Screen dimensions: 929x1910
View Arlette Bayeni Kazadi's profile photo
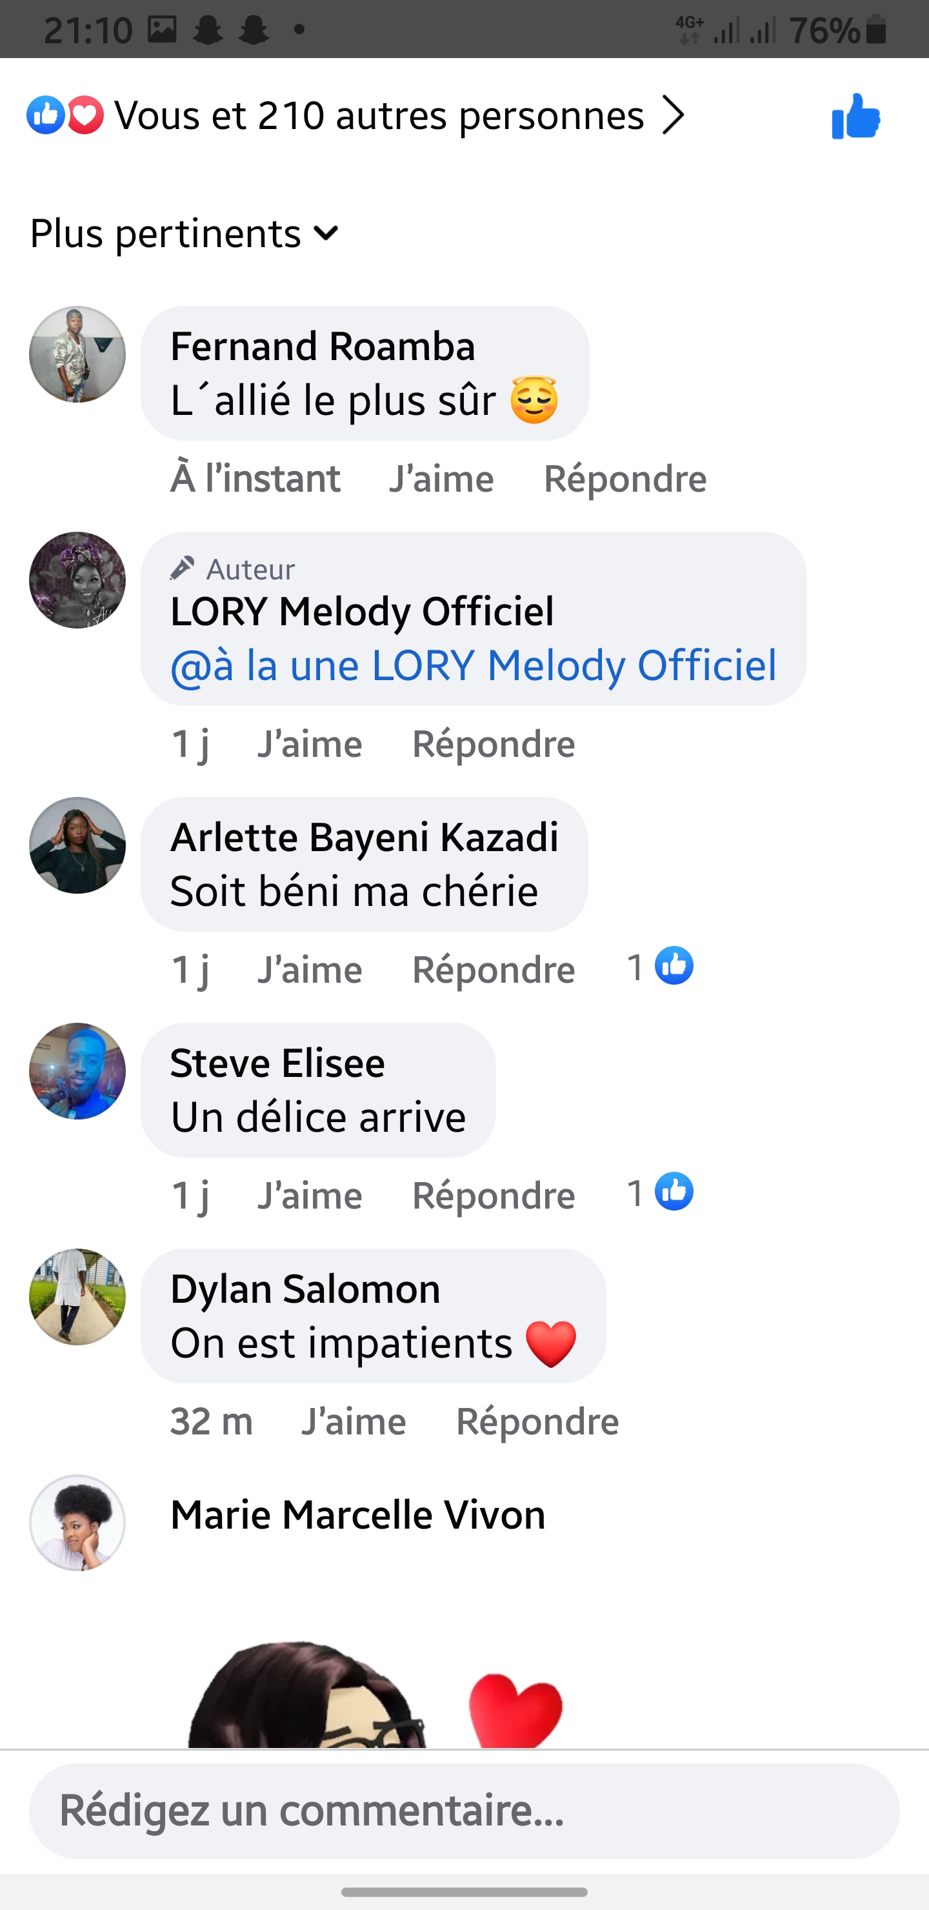coord(77,845)
